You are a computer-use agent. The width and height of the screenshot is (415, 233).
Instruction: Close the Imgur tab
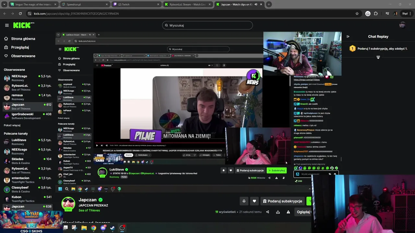[55, 5]
